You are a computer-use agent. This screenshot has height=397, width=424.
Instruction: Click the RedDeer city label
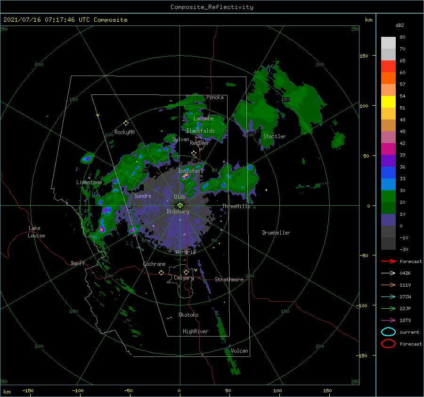[200, 143]
